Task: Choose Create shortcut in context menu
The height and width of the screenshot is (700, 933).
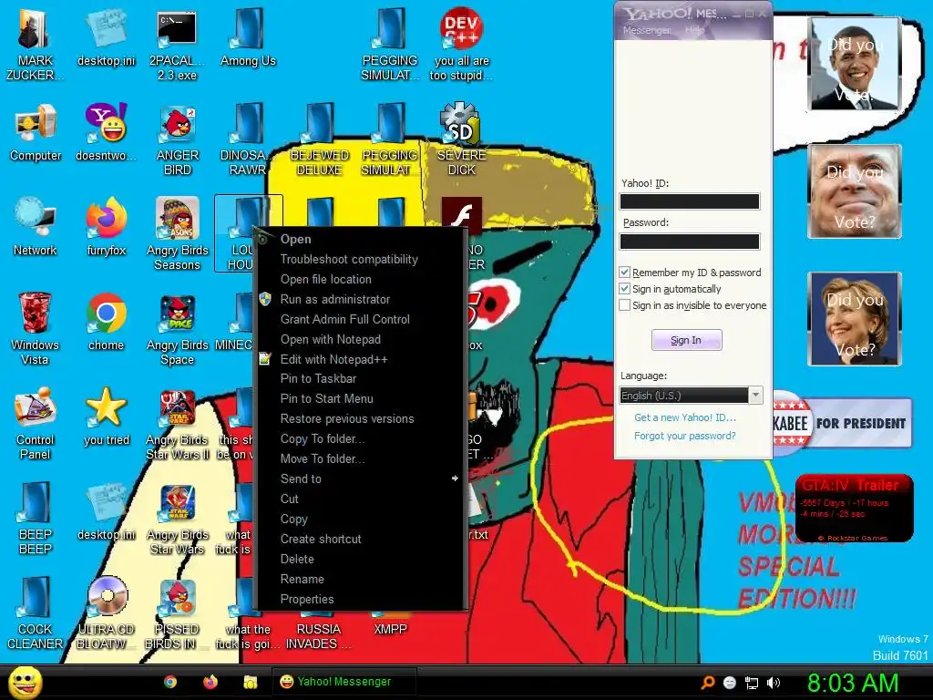Action: 361,540
